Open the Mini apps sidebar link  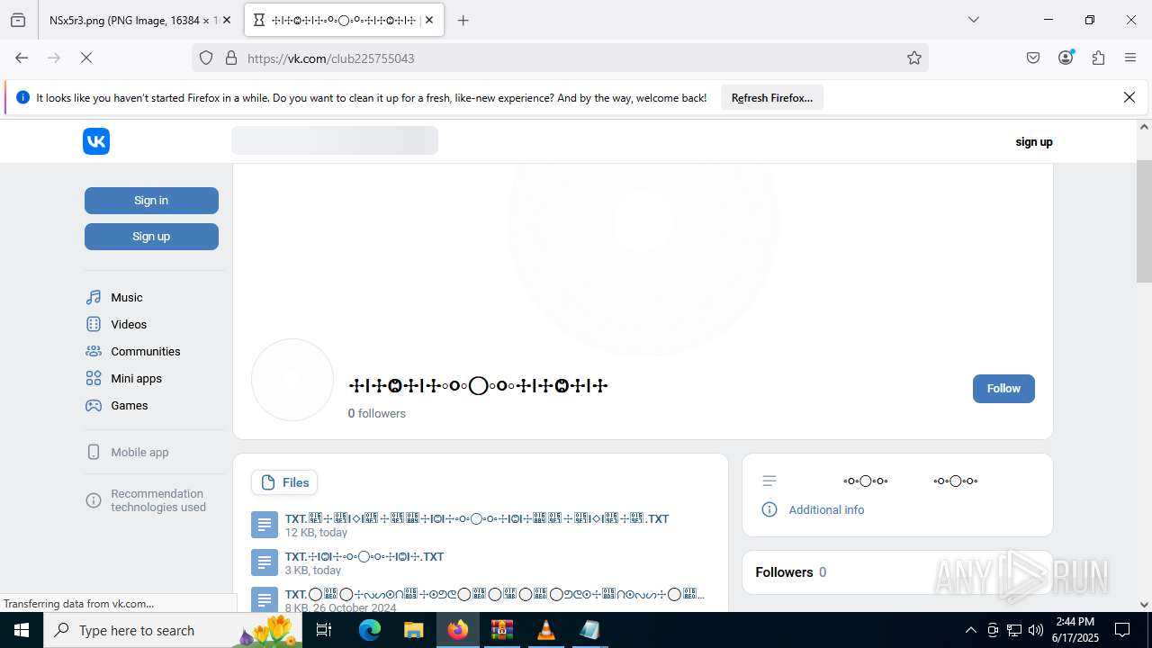[x=137, y=378]
